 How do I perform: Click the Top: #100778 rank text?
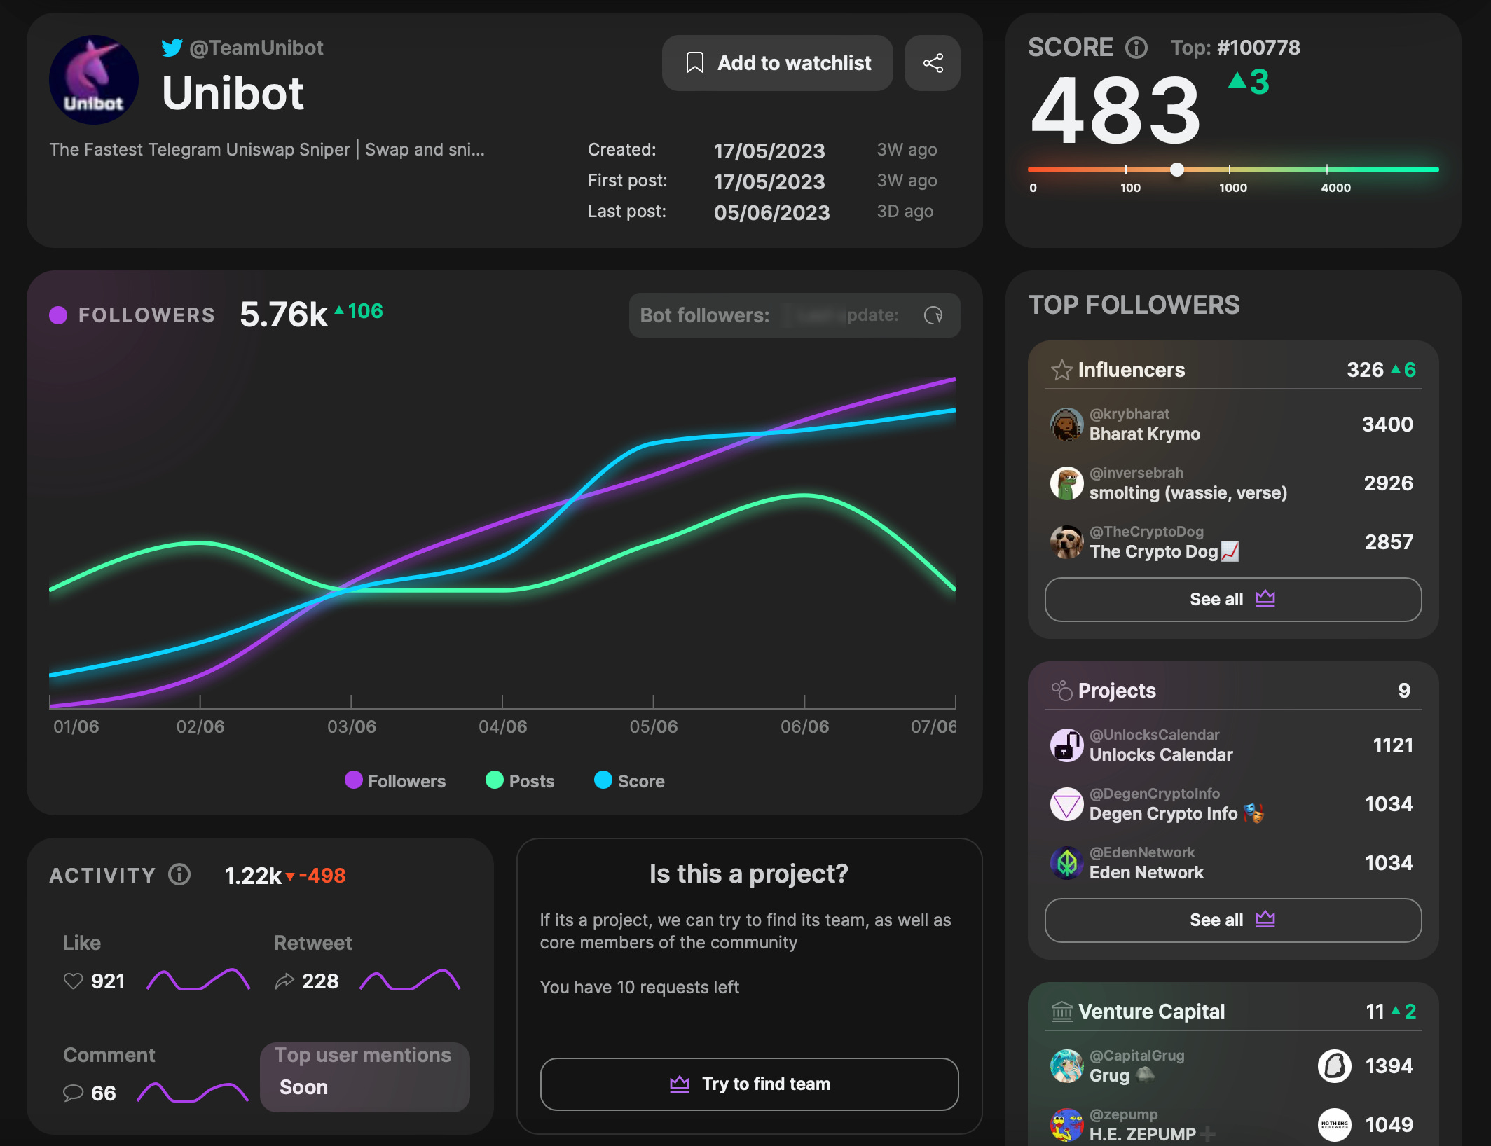click(x=1235, y=48)
